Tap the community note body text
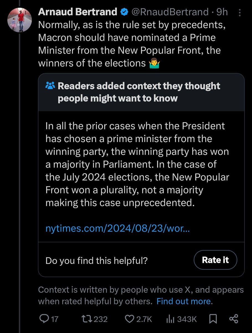The image size is (252, 333). (x=137, y=164)
